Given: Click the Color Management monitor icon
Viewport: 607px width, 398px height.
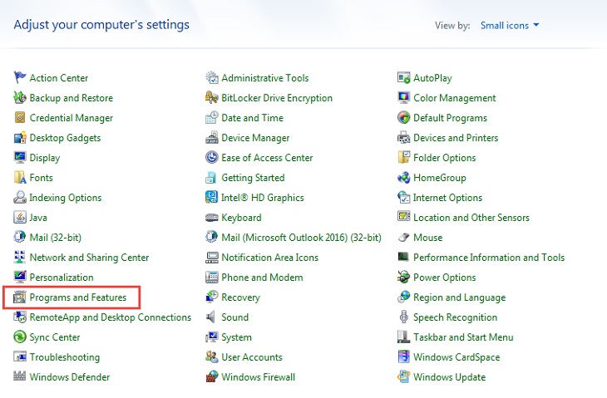Looking at the screenshot, I should coord(404,97).
